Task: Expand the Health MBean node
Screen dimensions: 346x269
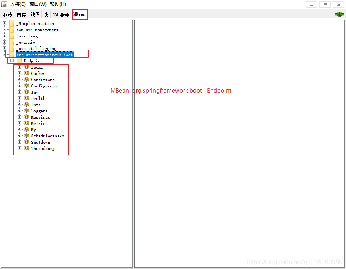Action: click(20, 98)
